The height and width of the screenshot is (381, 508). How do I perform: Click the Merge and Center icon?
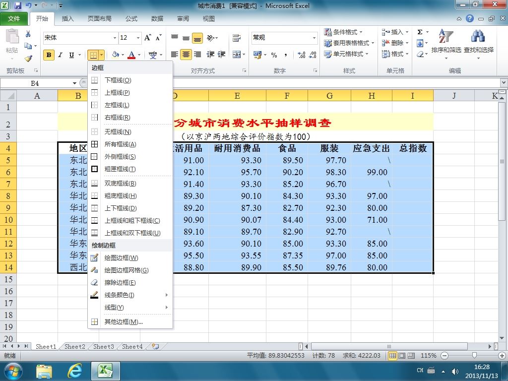(237, 55)
